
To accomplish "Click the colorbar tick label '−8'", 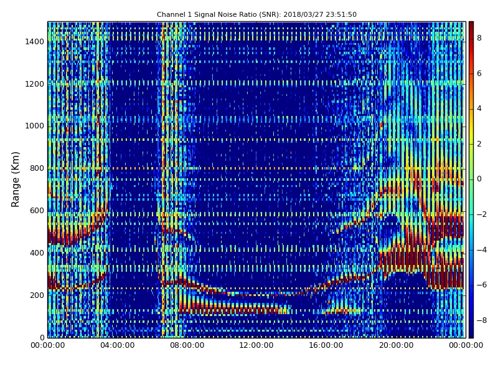I will point(482,320).
